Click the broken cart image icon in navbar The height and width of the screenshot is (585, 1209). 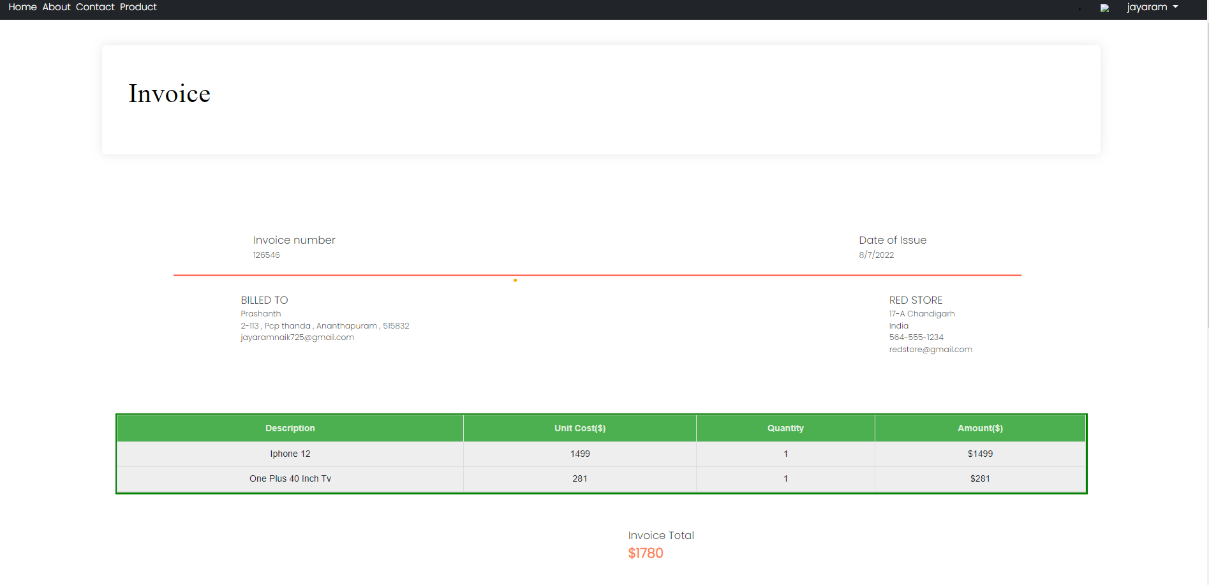coord(1106,8)
